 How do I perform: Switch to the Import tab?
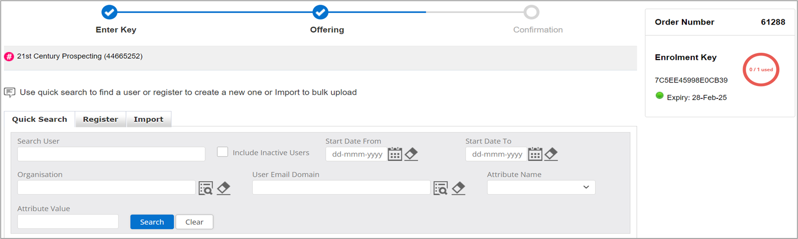(x=149, y=119)
